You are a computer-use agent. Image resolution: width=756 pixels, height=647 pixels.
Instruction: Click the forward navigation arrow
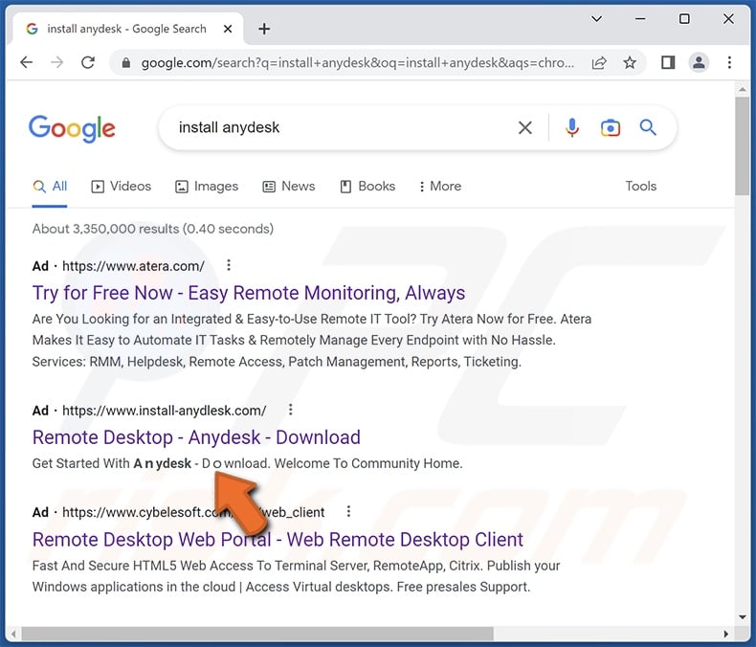(56, 62)
